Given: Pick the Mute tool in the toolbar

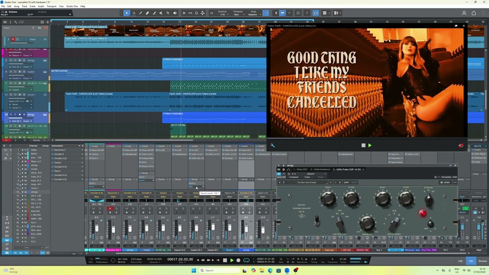Looking at the screenshot, I should tap(161, 13).
